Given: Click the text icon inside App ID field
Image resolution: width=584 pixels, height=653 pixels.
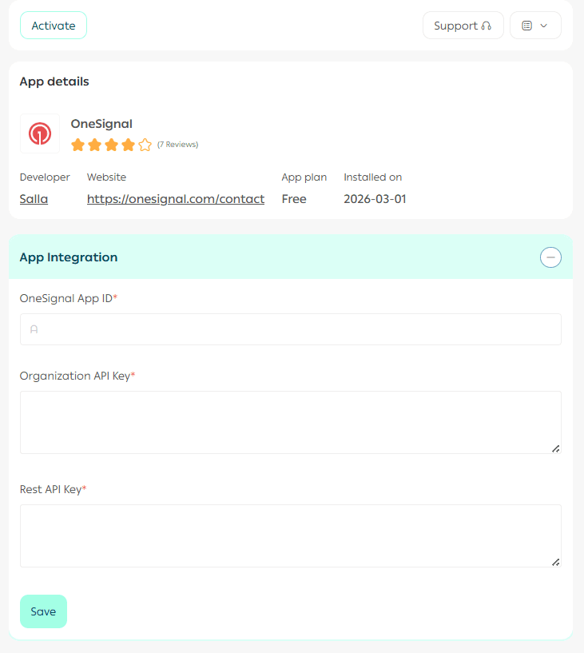Looking at the screenshot, I should [x=34, y=329].
